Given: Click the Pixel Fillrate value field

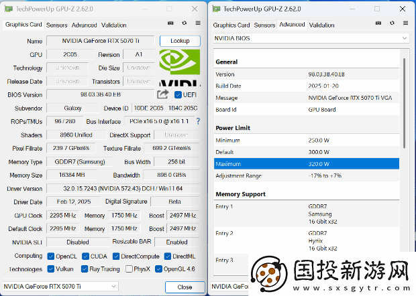Looking at the screenshot, I should pos(71,148).
